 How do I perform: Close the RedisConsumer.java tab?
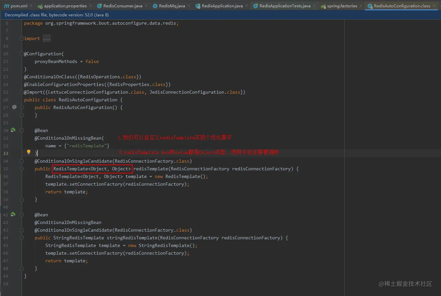pyautogui.click(x=146, y=6)
